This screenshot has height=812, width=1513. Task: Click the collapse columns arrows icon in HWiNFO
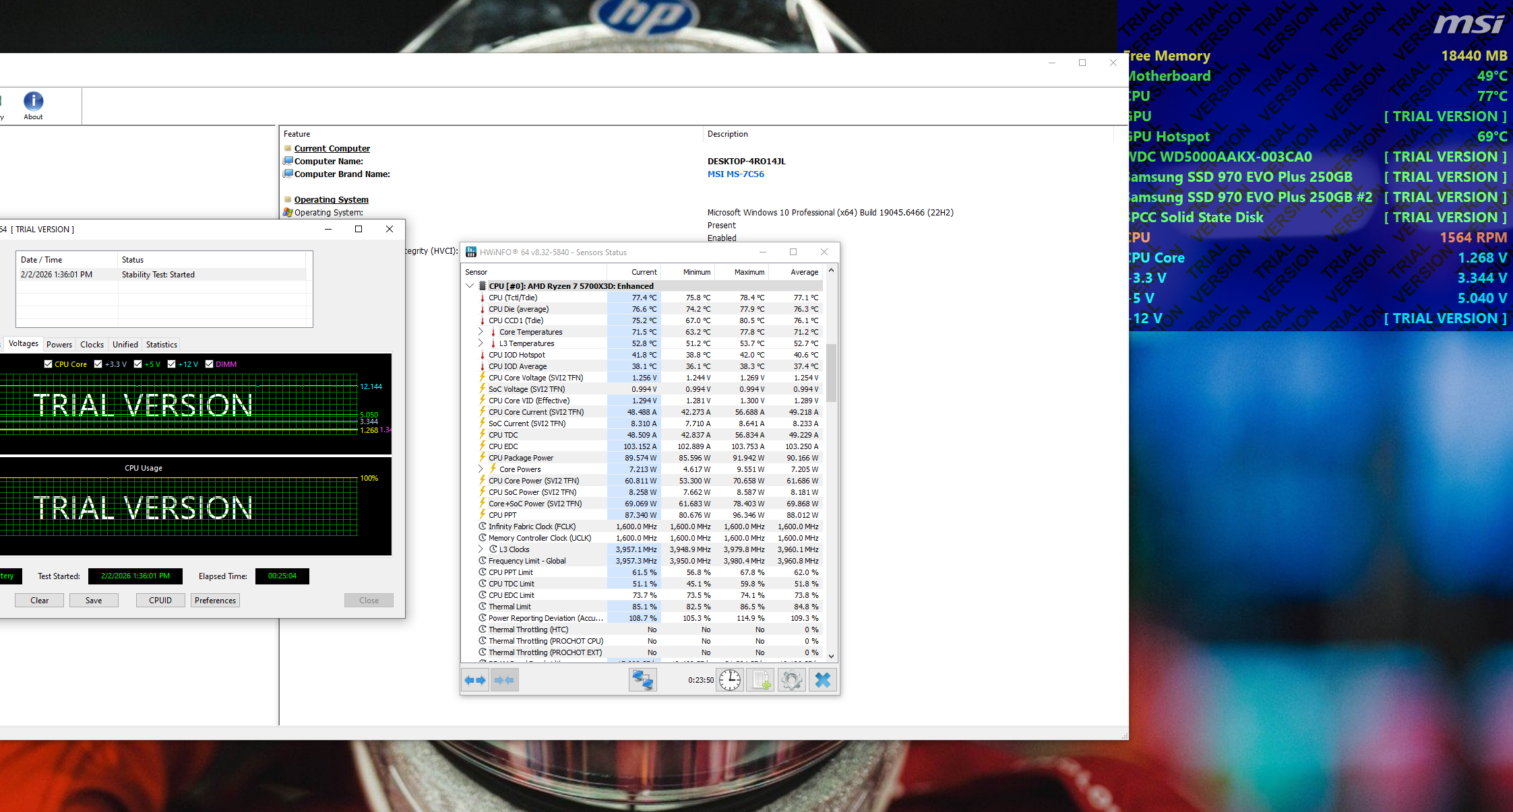click(x=504, y=680)
